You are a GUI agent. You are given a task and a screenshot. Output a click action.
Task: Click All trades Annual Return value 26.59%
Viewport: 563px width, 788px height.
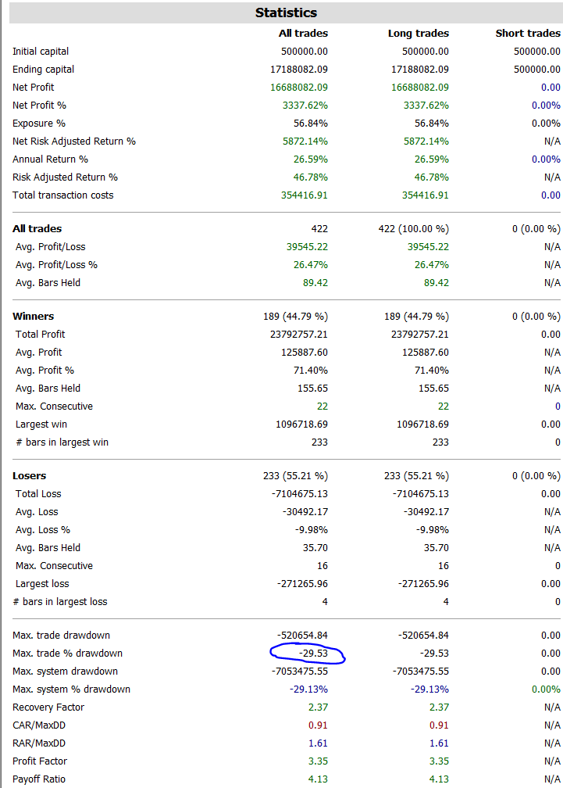(x=311, y=159)
